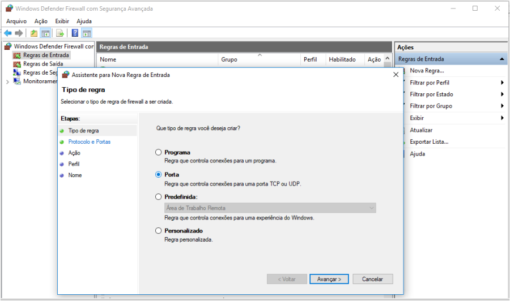
Task: Choose the Predefinida rule type option
Action: 159,197
